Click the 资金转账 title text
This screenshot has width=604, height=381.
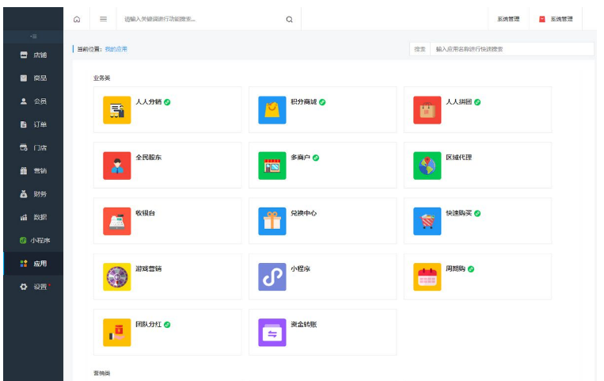[303, 324]
